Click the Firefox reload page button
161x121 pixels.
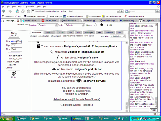tap(17, 11)
